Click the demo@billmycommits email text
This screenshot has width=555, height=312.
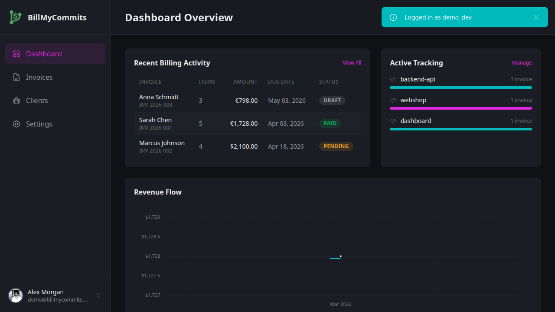point(58,300)
